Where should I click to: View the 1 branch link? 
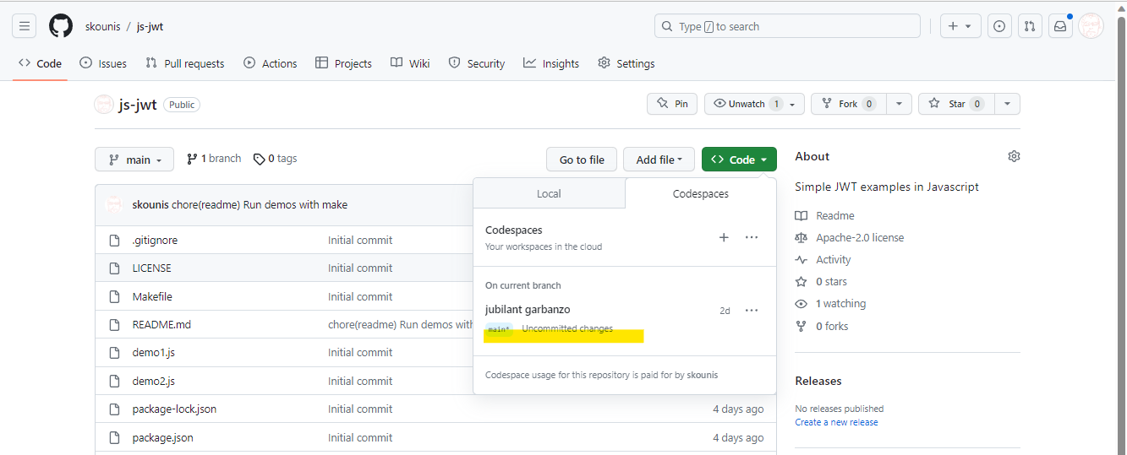point(214,159)
